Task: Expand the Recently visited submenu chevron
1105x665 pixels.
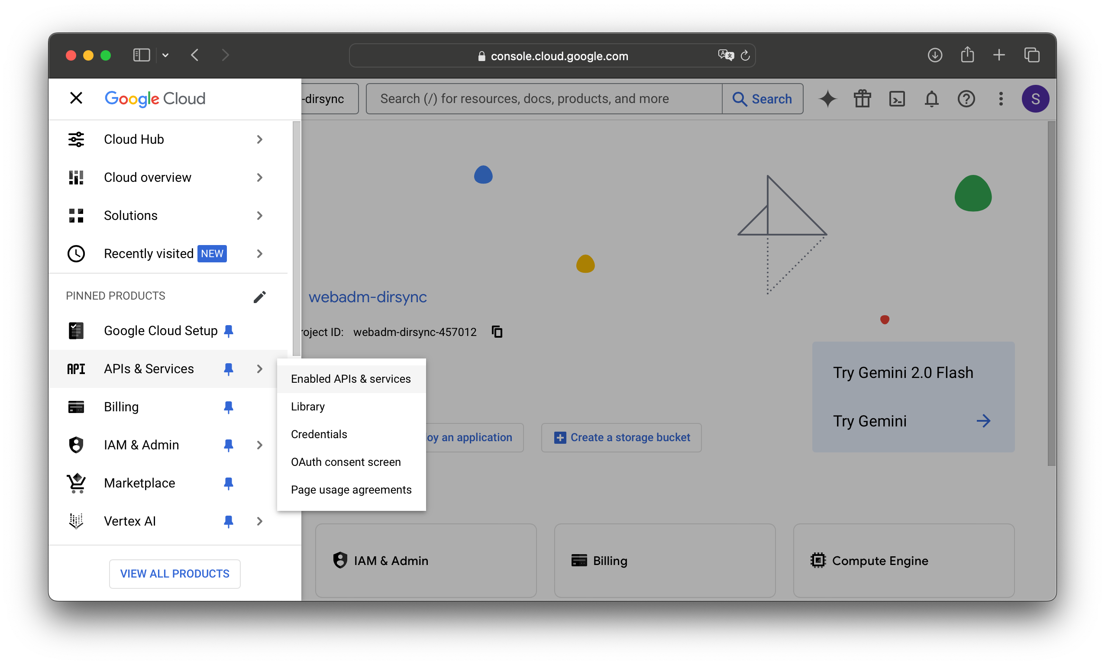Action: click(259, 254)
